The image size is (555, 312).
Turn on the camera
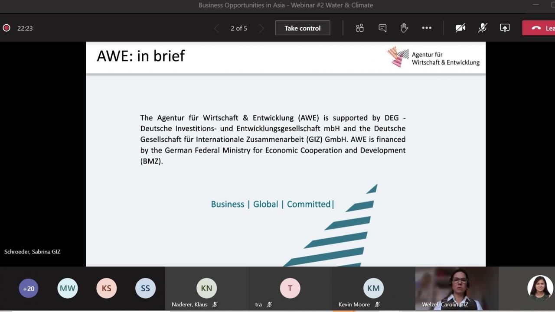[x=460, y=28]
